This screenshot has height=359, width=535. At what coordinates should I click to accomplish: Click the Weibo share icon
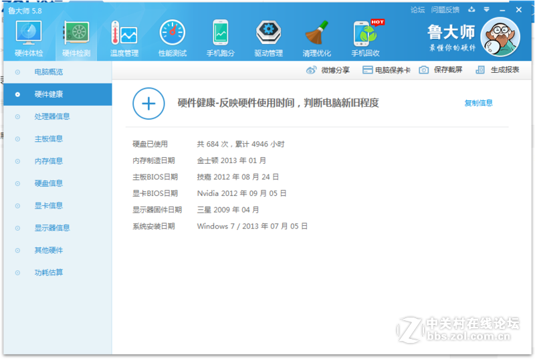(311, 70)
